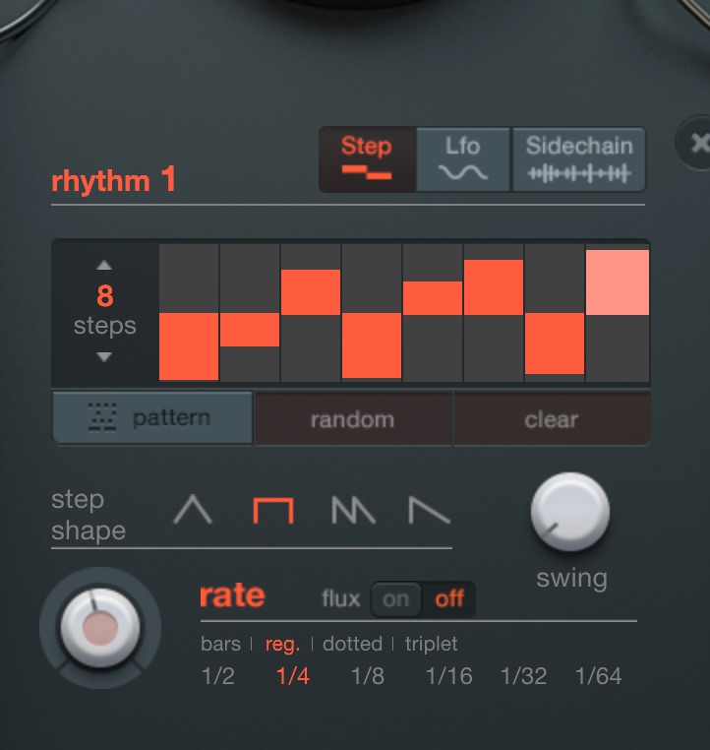Select the square step shape icon
The width and height of the screenshot is (710, 750).
(x=272, y=511)
